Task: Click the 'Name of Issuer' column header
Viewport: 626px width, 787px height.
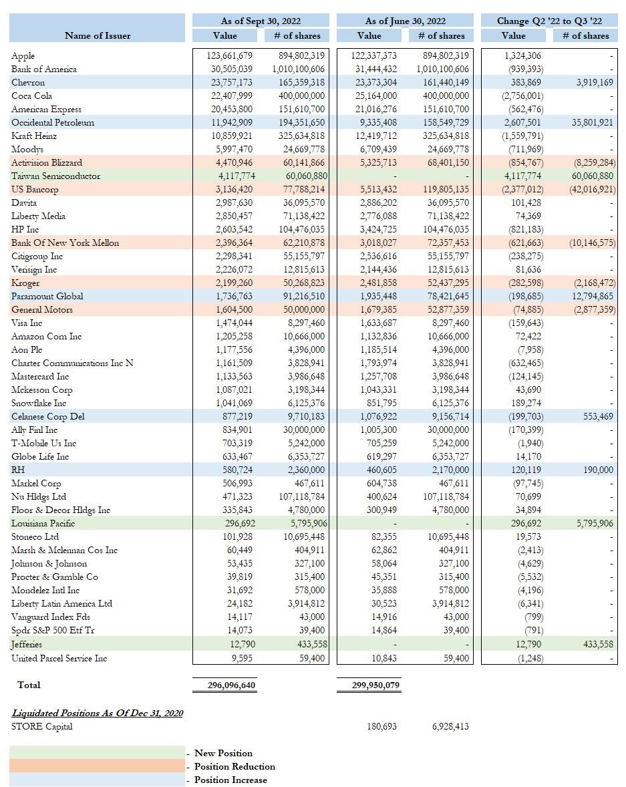Action: coord(98,35)
